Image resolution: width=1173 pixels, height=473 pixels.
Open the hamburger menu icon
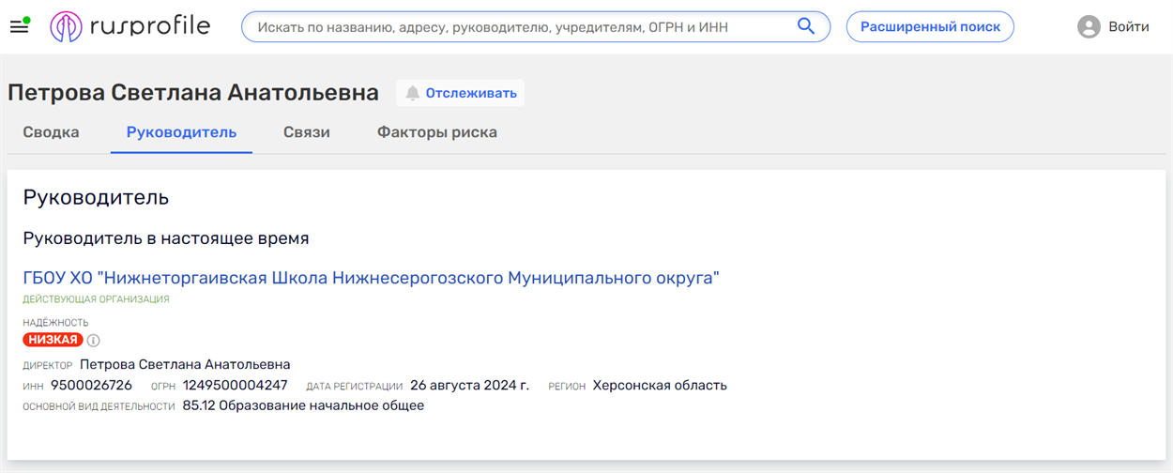tap(19, 26)
